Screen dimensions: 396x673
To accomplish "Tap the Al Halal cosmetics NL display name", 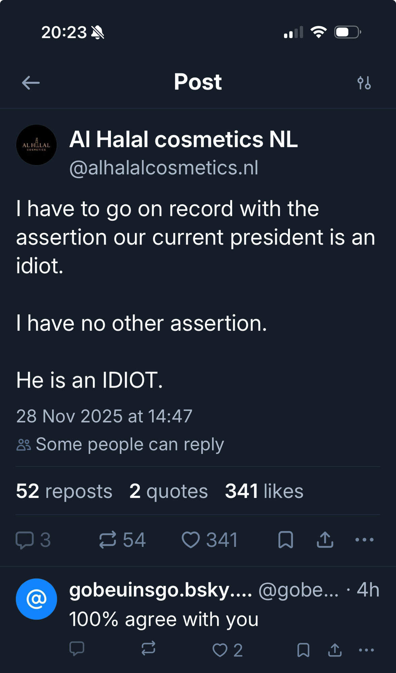I will click(x=183, y=139).
